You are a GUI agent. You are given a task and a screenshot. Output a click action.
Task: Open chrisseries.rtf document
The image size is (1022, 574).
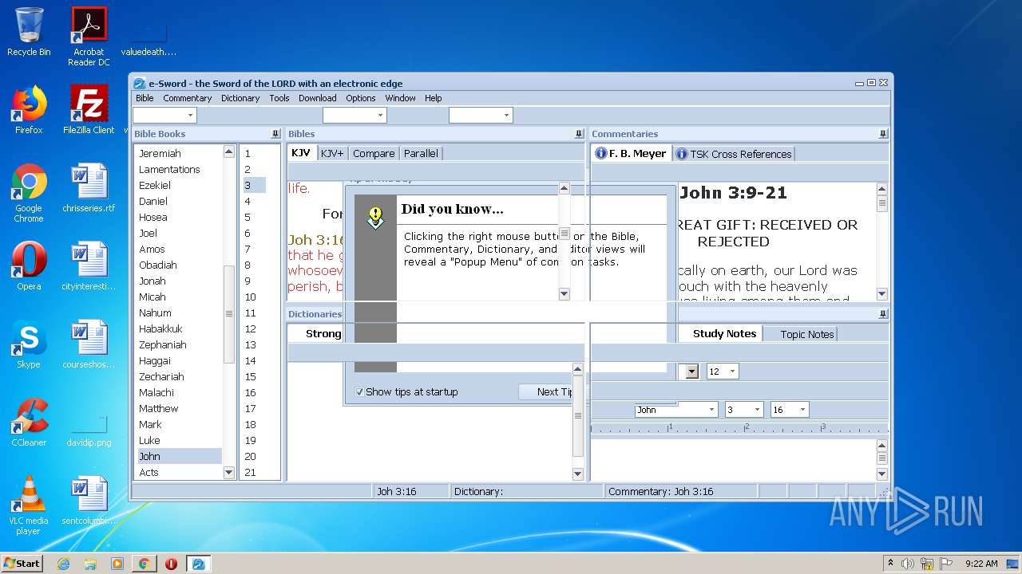[x=89, y=188]
